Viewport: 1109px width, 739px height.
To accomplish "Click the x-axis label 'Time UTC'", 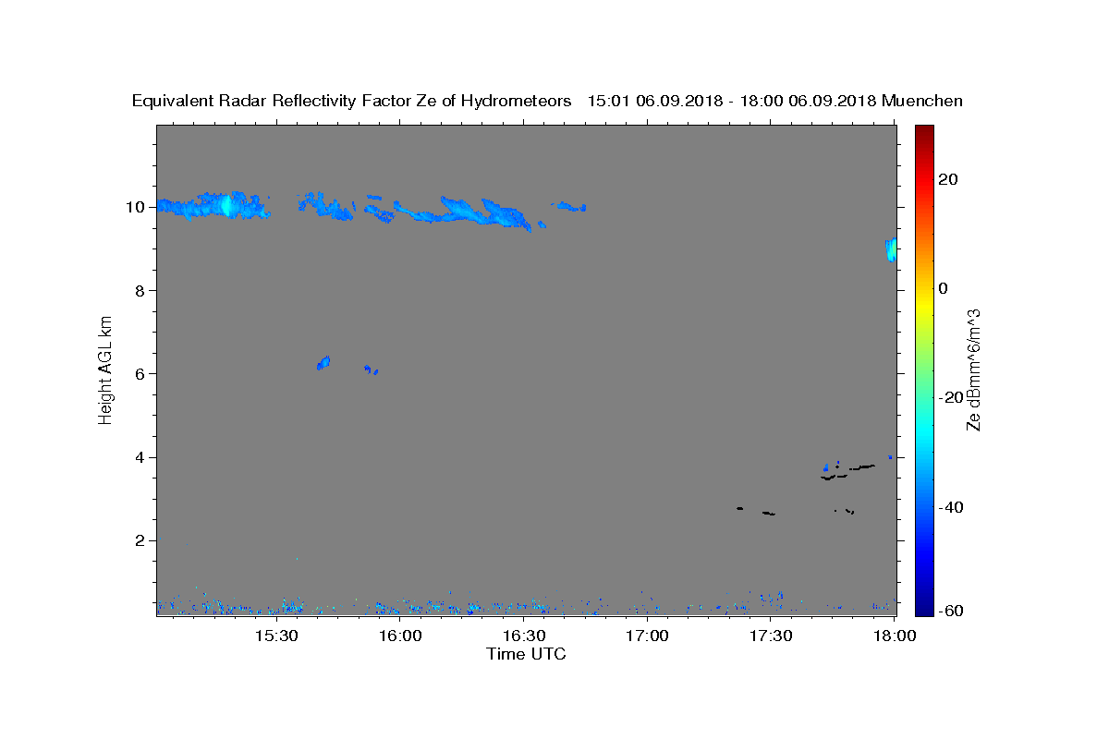I will 526,654.
